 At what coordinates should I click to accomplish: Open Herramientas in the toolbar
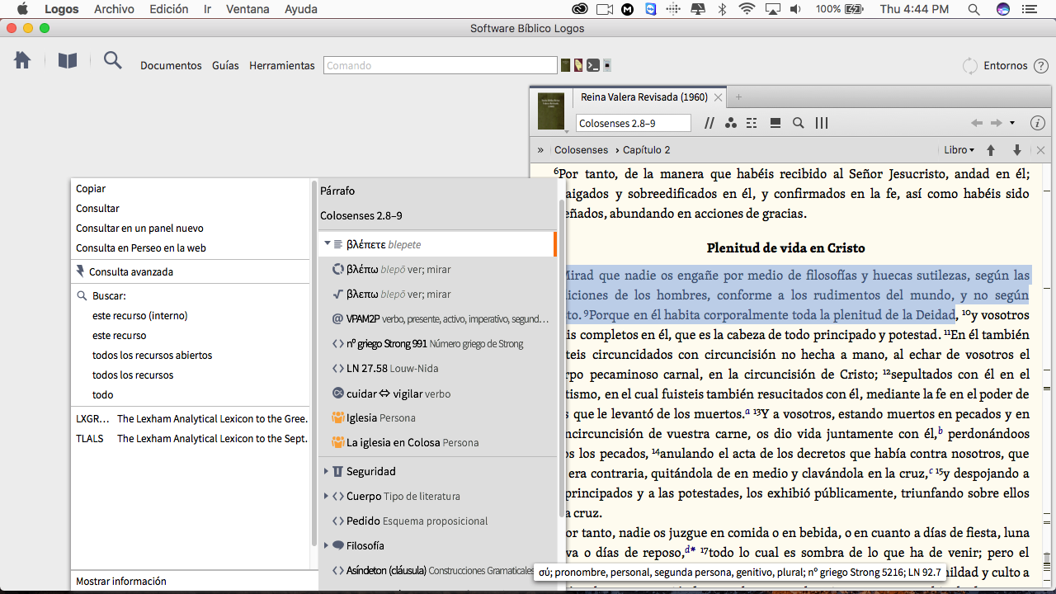tap(282, 66)
